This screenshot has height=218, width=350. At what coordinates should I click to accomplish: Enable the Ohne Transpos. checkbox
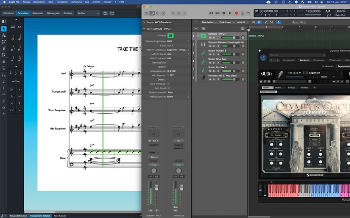(169, 84)
